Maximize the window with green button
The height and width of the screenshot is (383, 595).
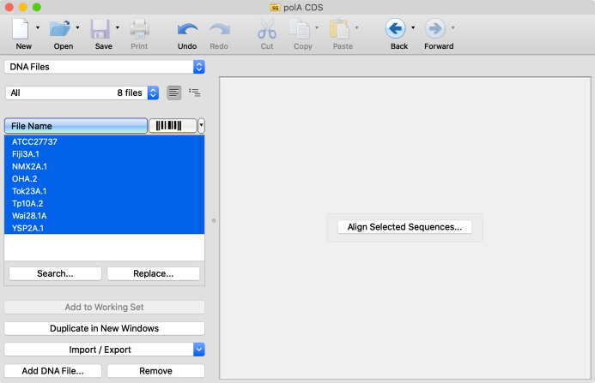pos(36,7)
